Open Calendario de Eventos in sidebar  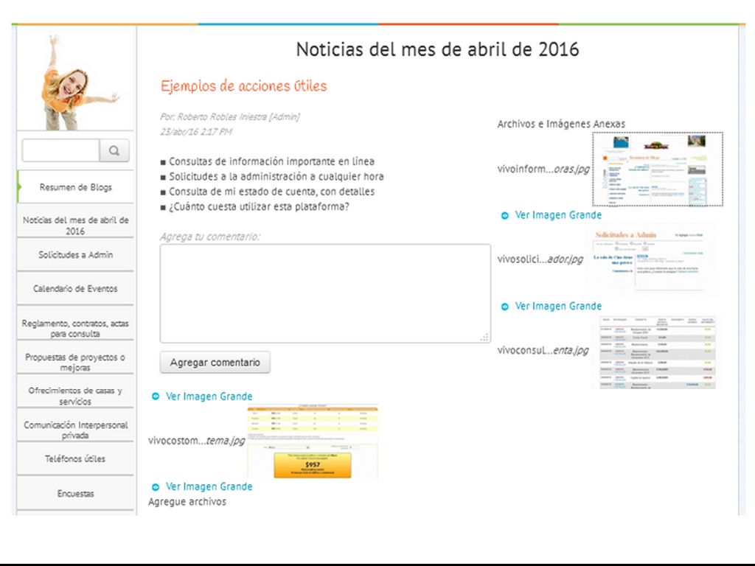[76, 289]
